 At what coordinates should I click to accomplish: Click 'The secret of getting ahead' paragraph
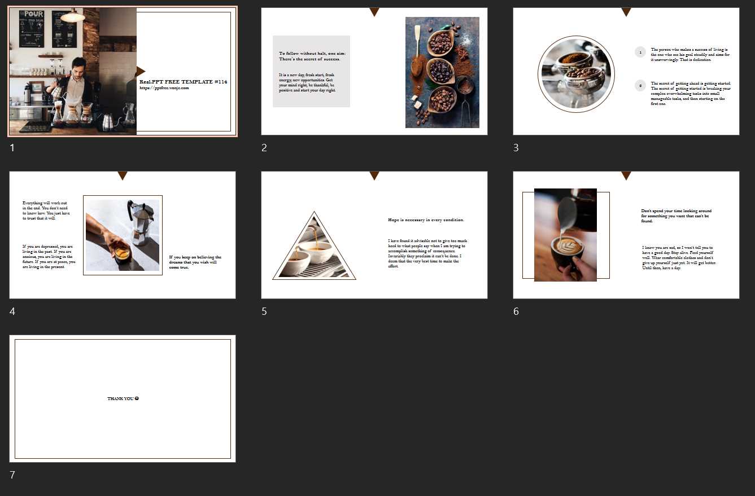click(x=691, y=94)
